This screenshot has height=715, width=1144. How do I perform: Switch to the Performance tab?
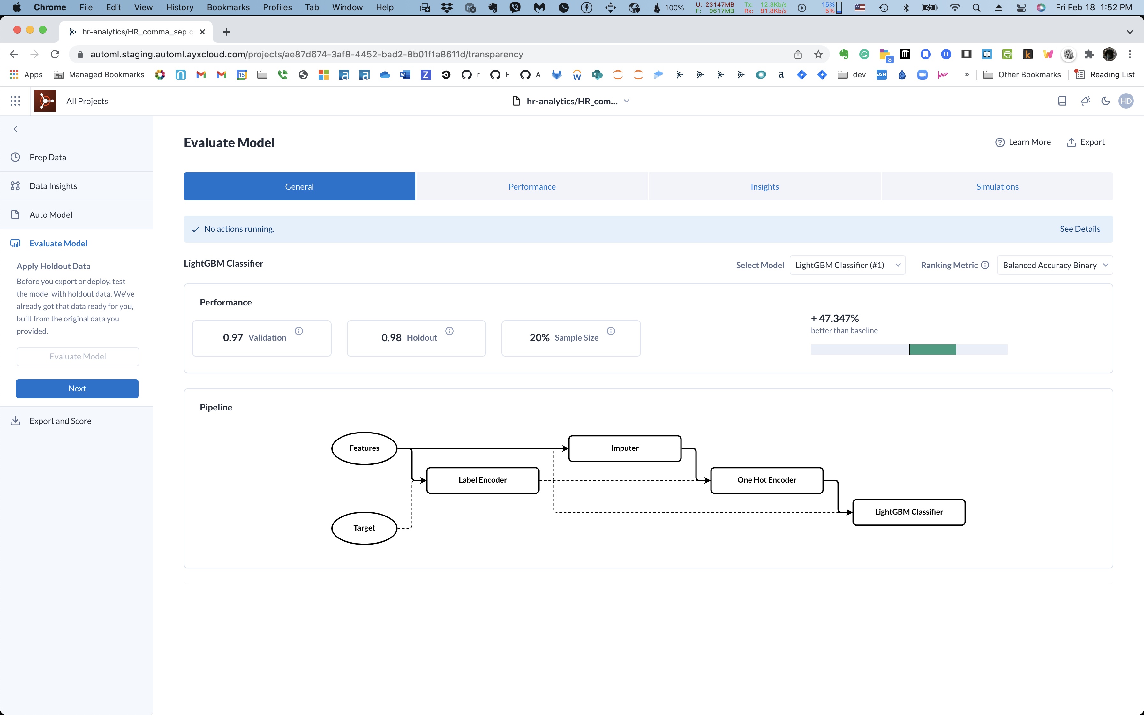click(x=531, y=186)
